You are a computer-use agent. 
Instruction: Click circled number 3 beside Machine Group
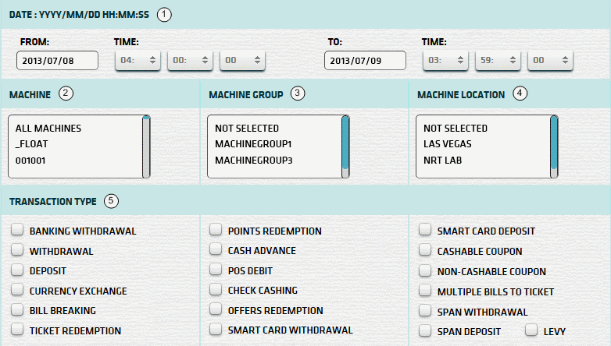click(x=297, y=94)
